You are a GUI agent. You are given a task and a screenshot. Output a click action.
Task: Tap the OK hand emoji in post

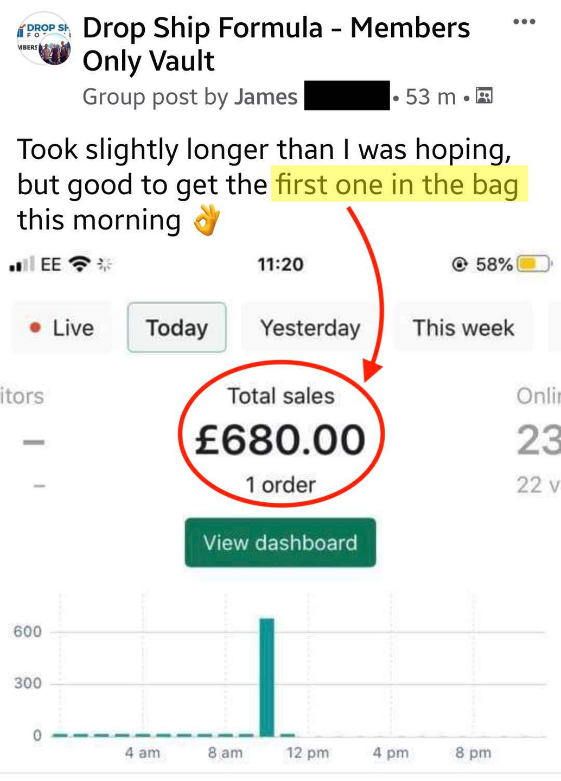(207, 220)
